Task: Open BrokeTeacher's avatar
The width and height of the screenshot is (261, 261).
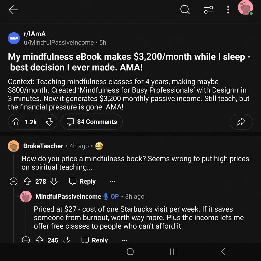Action: coord(14,146)
